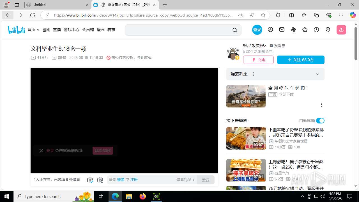Open the 漫画 nav item
This screenshot has width=359, height=202.
(101, 30)
